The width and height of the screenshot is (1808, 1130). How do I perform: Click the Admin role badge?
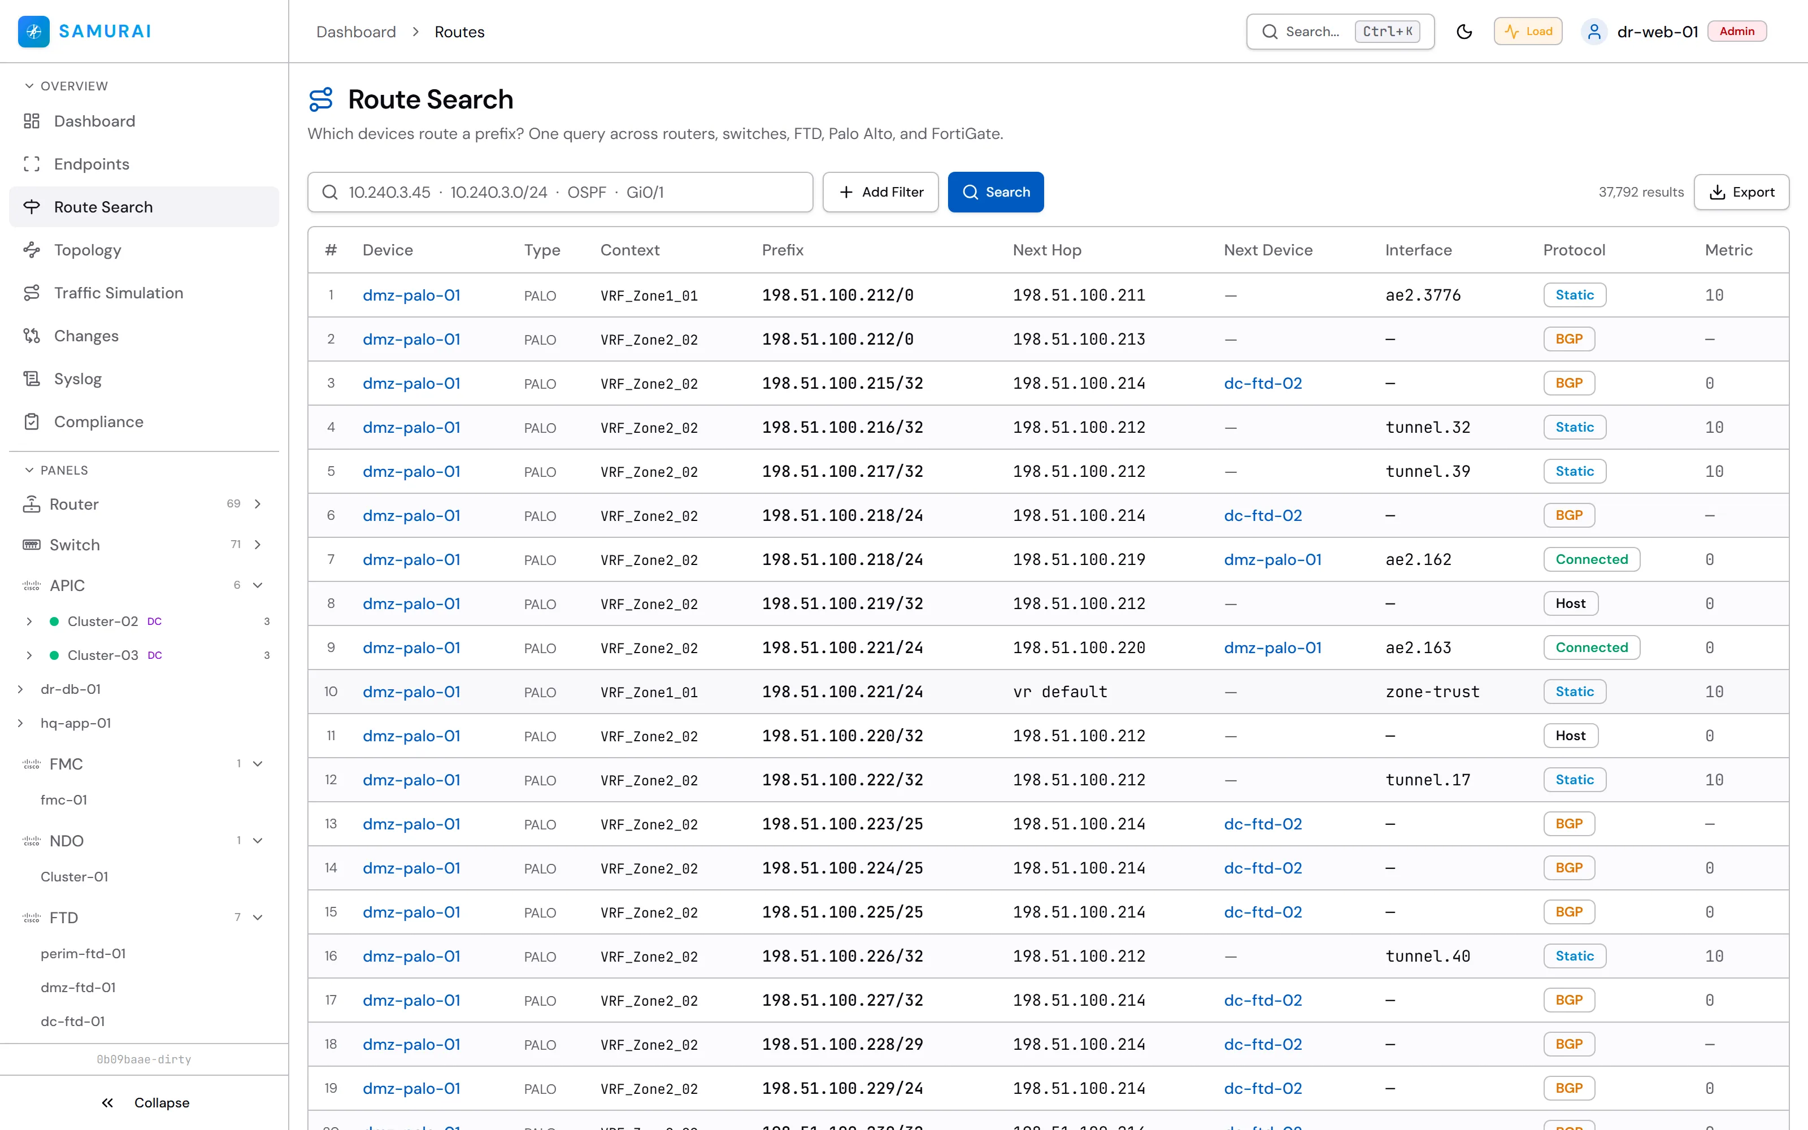[1736, 32]
